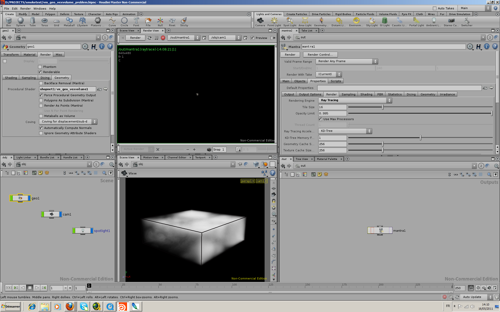
Task: Click the Render button in Render View
Action: point(135,38)
